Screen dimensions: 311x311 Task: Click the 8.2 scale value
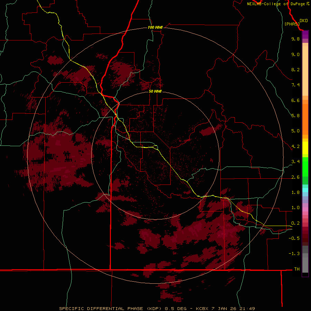click(295, 69)
